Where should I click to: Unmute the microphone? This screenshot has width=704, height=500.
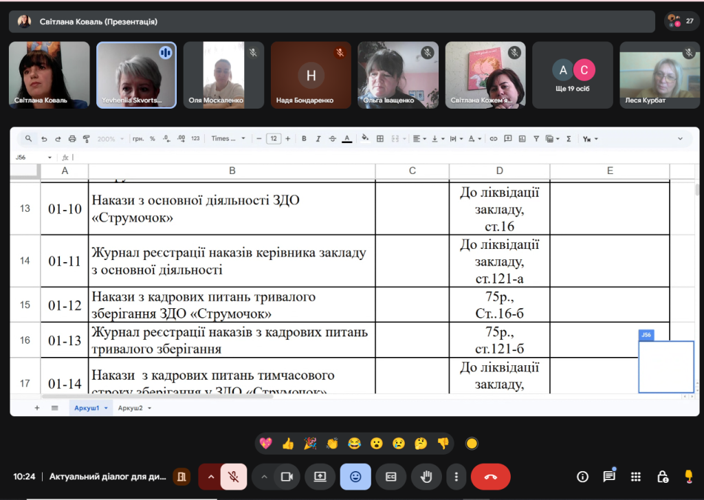click(x=234, y=477)
